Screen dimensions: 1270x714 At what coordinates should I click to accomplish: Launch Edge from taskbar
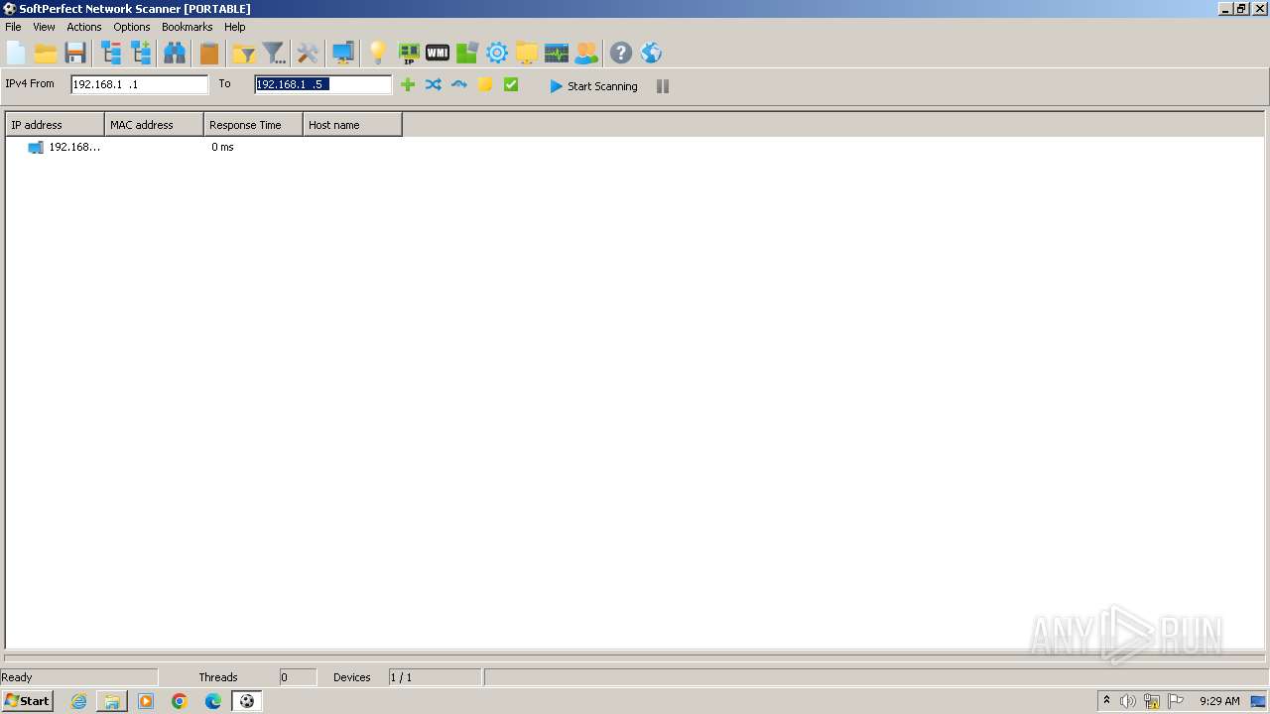213,701
